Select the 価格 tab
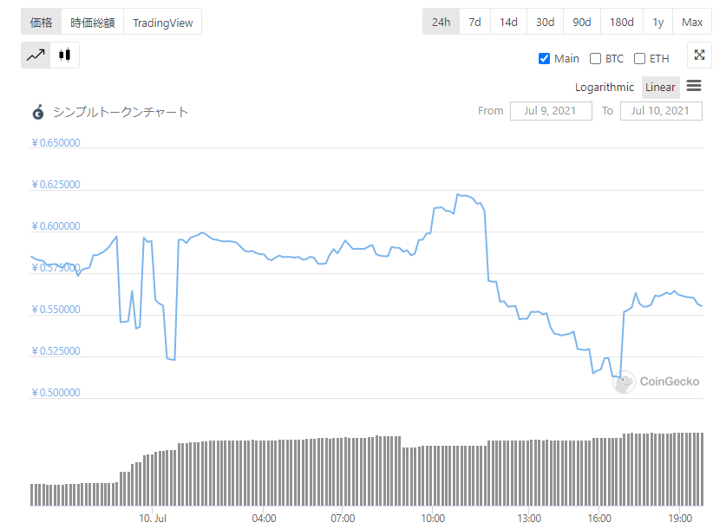Image resolution: width=726 pixels, height=529 pixels. point(42,22)
